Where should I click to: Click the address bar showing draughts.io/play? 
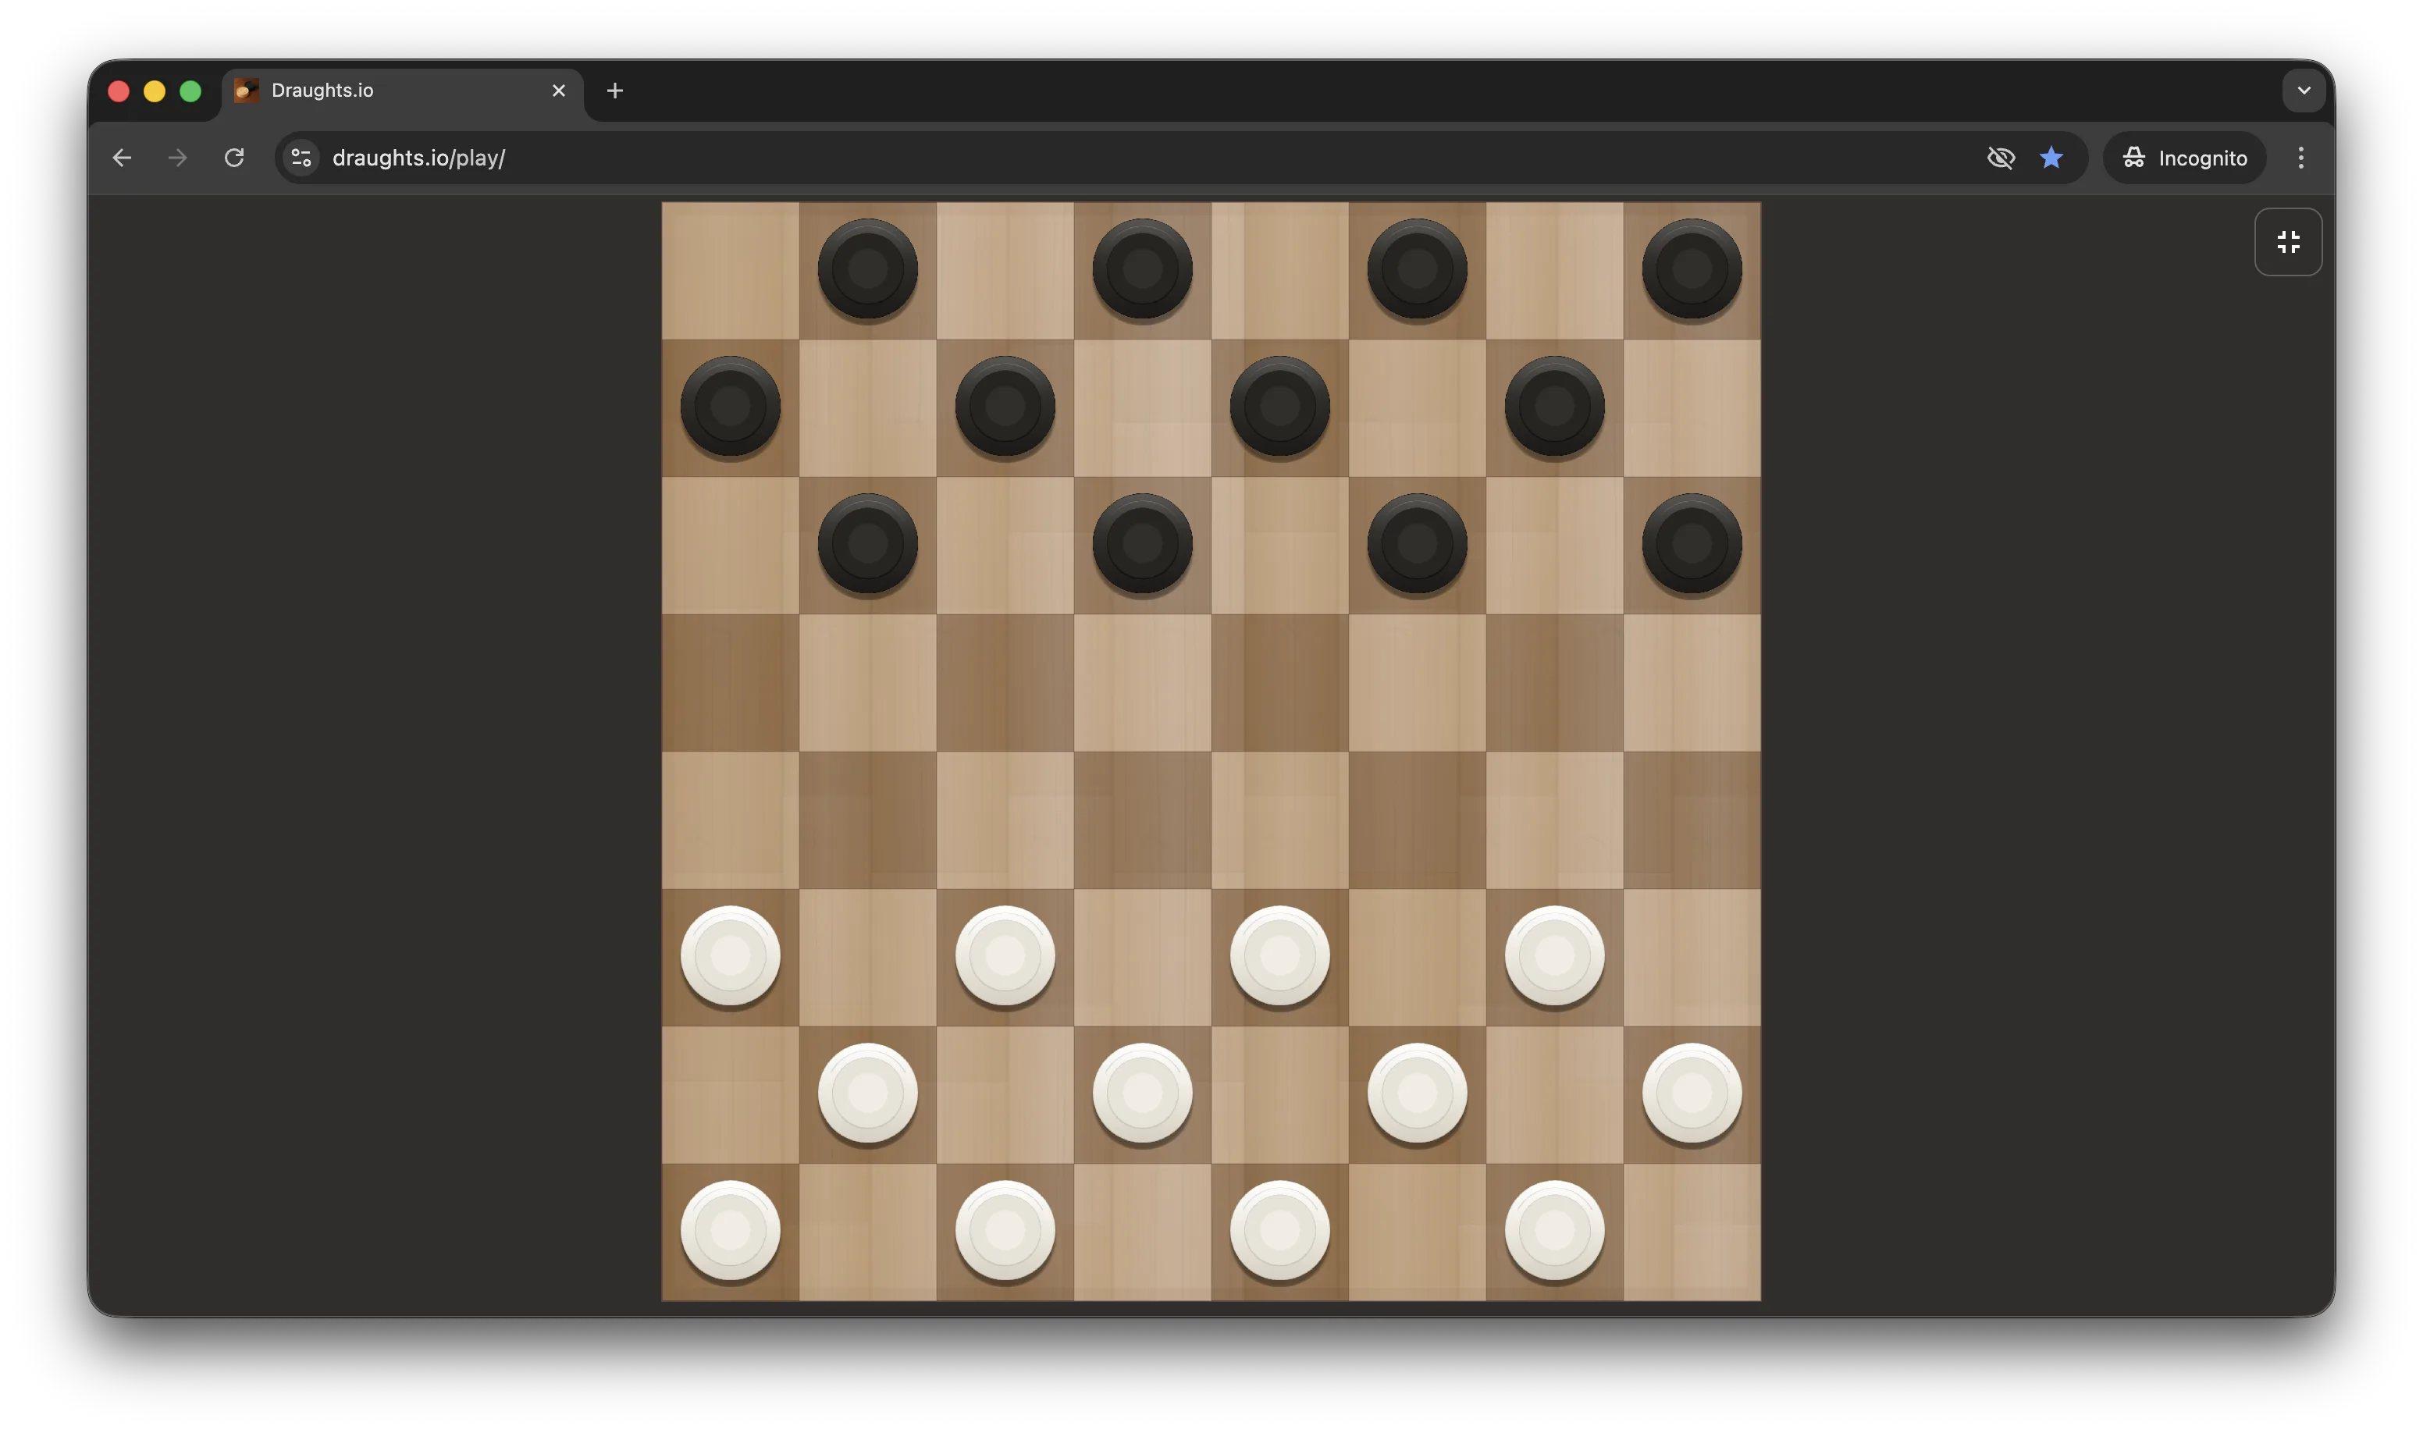(419, 158)
